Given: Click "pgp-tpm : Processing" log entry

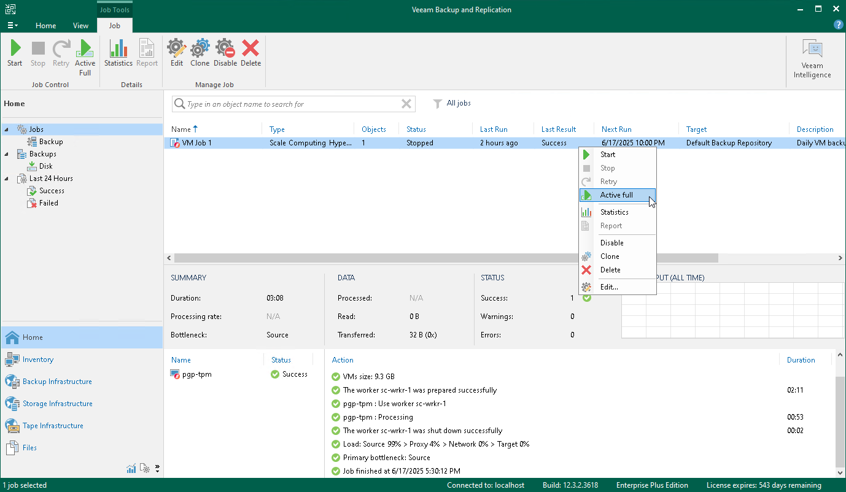Looking at the screenshot, I should click(372, 417).
